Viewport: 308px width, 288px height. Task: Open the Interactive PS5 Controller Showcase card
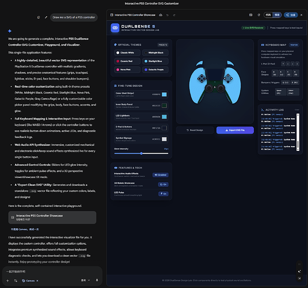[x=52, y=217]
